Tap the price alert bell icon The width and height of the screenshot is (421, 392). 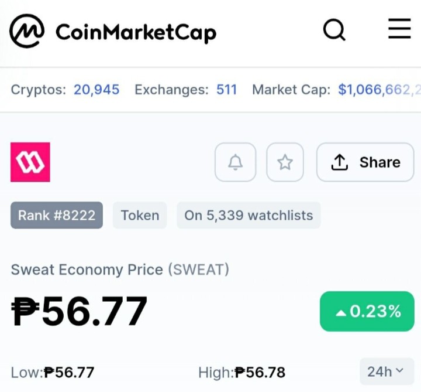(x=236, y=162)
